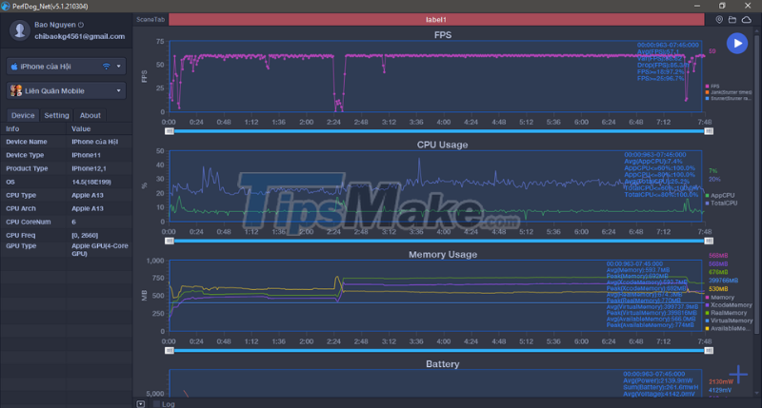Click the blue plus add-chart icon
Screen dimensions: 762x408
tap(740, 376)
